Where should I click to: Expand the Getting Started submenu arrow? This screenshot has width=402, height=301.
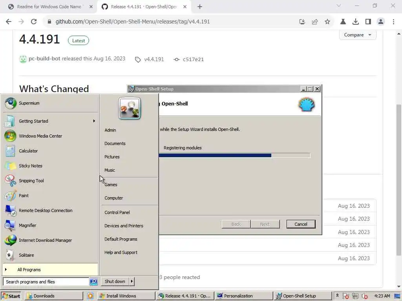tap(94, 121)
